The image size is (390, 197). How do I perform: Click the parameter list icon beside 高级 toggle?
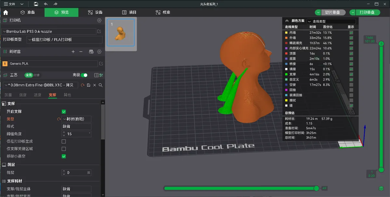tap(96, 75)
